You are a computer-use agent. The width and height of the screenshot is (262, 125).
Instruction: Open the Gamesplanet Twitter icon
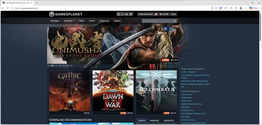tap(131, 14)
